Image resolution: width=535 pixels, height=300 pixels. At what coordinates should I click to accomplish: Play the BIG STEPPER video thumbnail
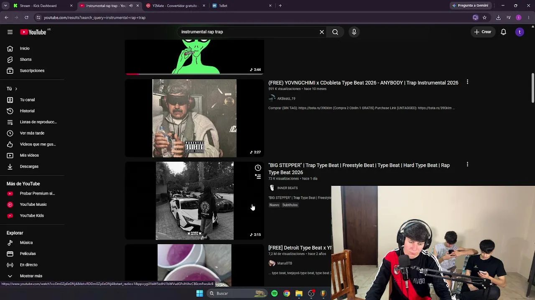pyautogui.click(x=194, y=201)
